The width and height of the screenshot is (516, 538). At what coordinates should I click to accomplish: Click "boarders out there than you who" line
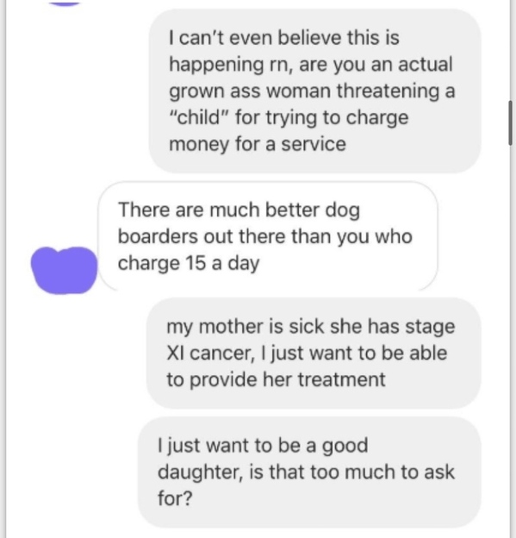coord(265,236)
